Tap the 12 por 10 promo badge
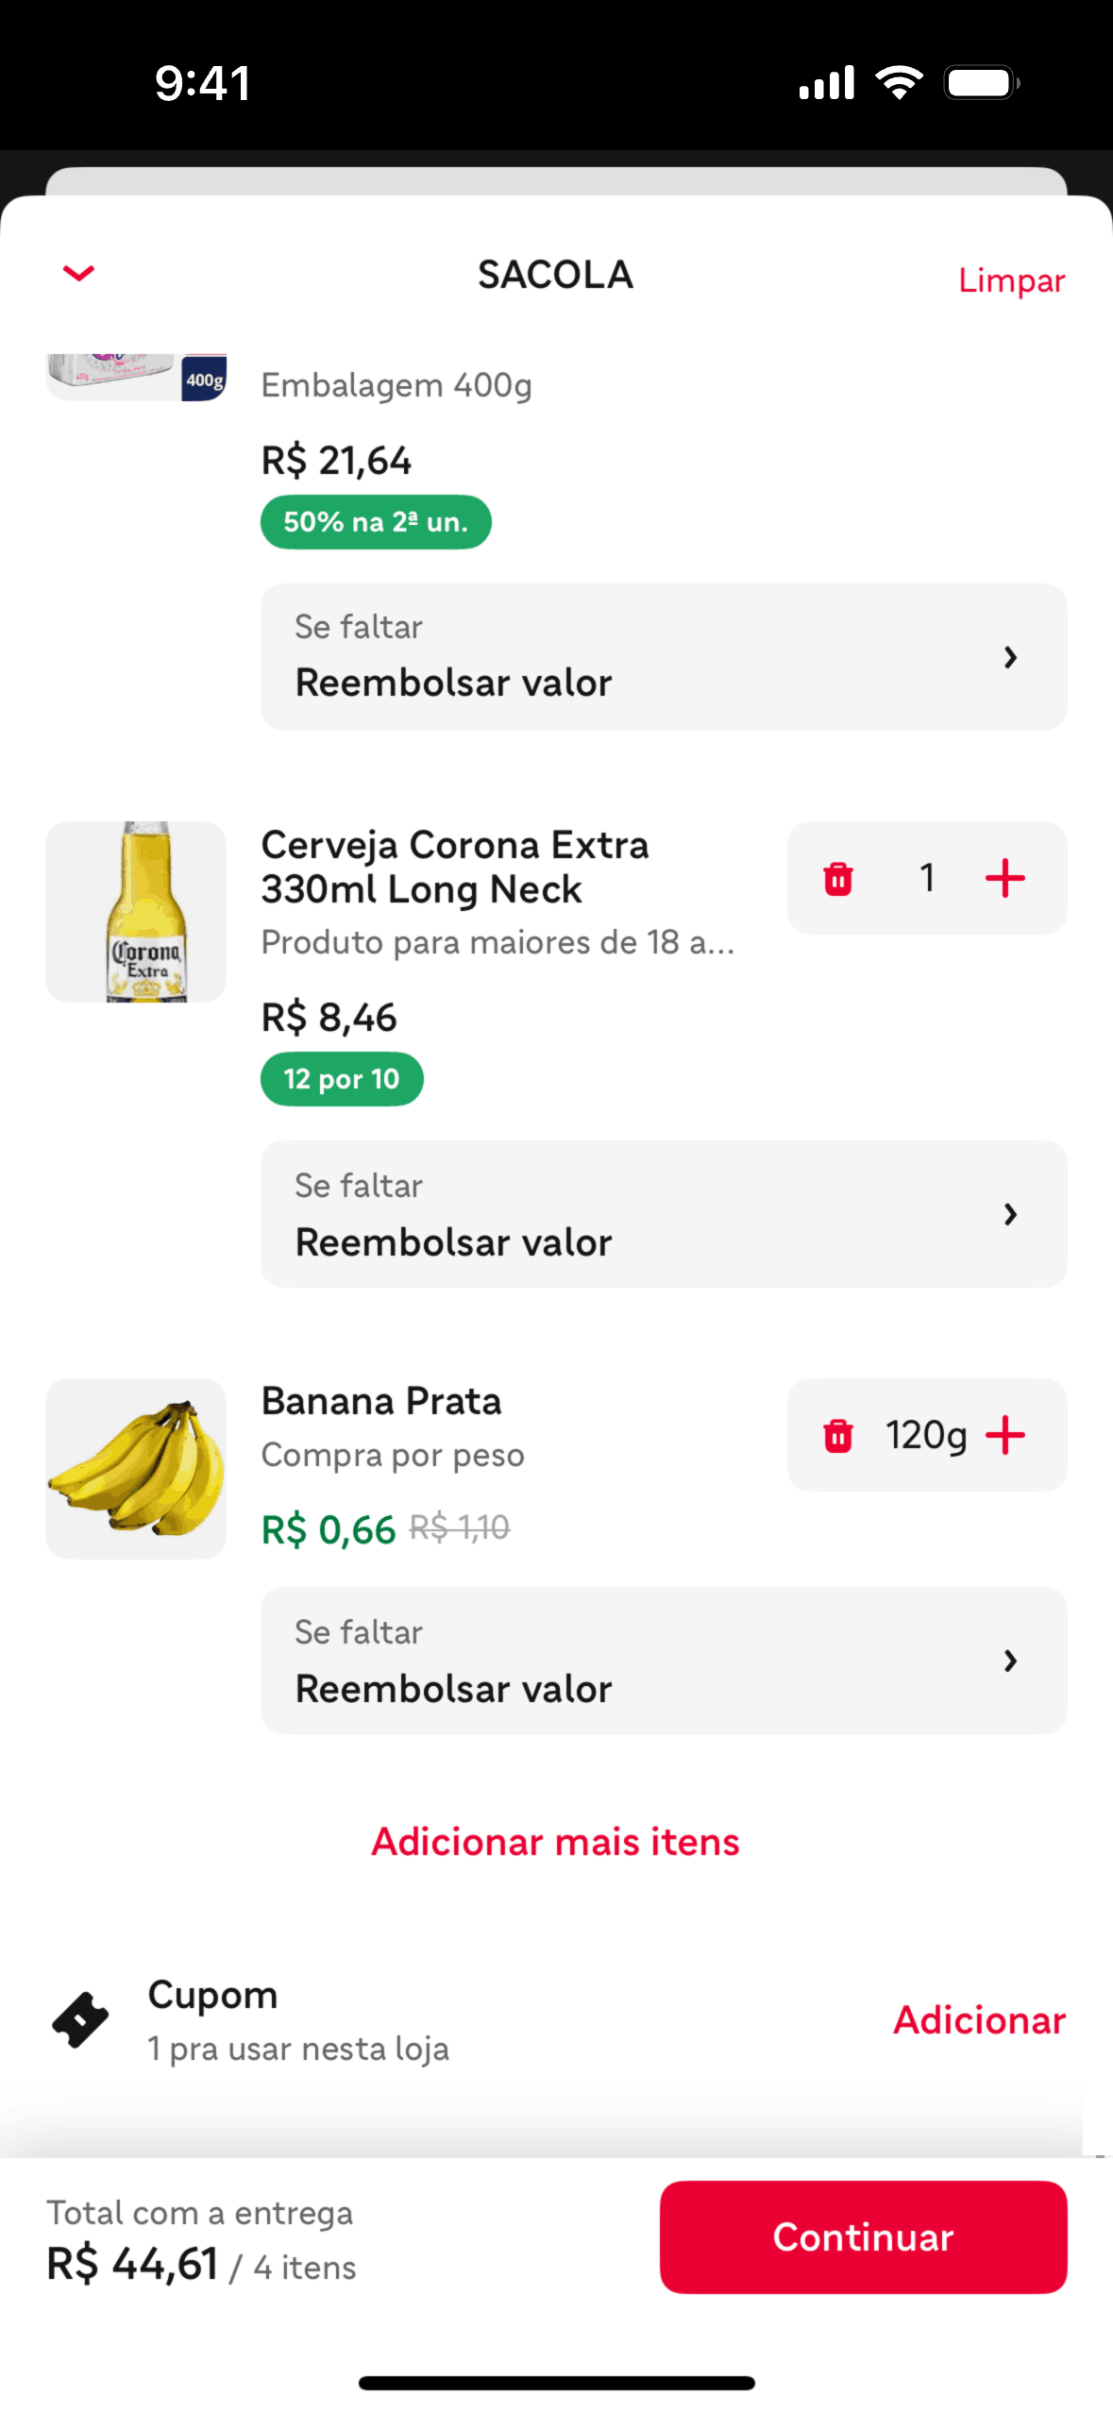 point(342,1079)
